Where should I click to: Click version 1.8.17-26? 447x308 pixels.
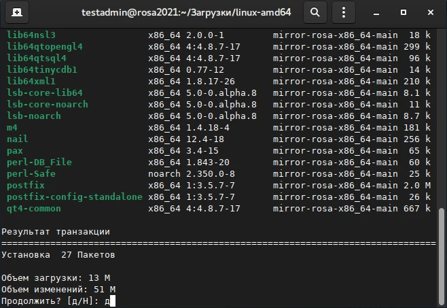211,82
